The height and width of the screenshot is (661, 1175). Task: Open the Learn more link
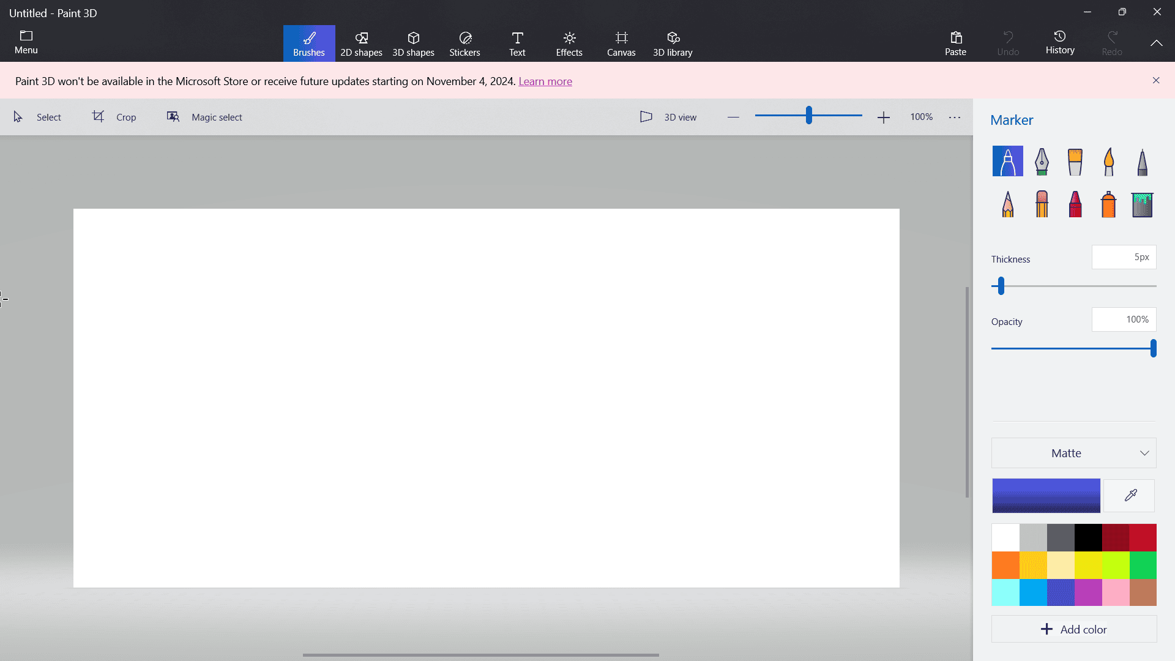point(545,81)
